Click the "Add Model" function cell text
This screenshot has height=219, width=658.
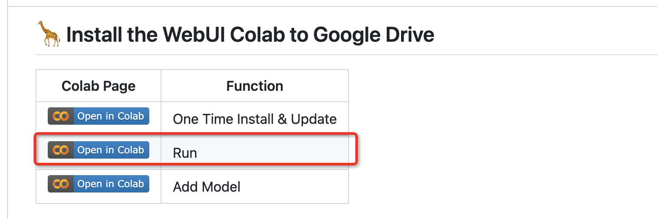pyautogui.click(x=207, y=187)
